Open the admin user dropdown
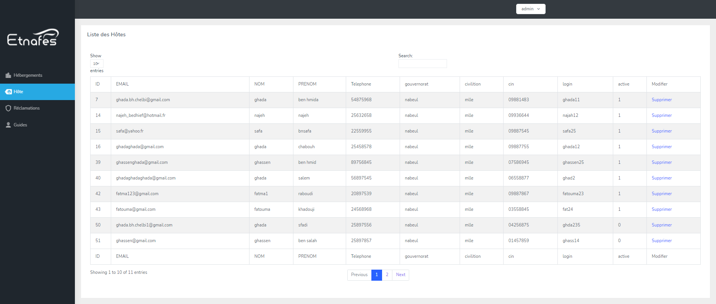This screenshot has width=716, height=304. 530,9
